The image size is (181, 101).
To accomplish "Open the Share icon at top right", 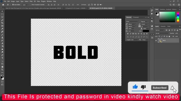I will pyautogui.click(x=179, y=5).
